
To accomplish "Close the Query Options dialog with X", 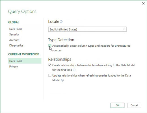I will pyautogui.click(x=143, y=3).
